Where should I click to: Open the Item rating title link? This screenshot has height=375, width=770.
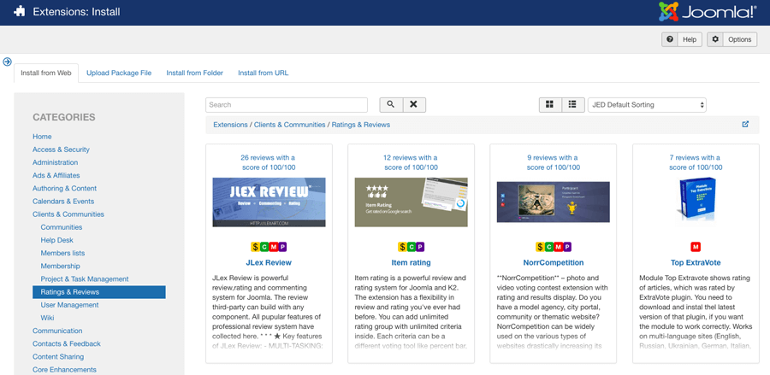[x=411, y=262]
